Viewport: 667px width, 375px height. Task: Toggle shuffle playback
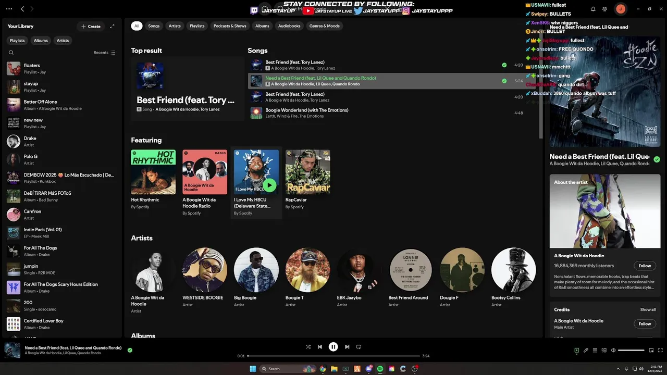[308, 347]
